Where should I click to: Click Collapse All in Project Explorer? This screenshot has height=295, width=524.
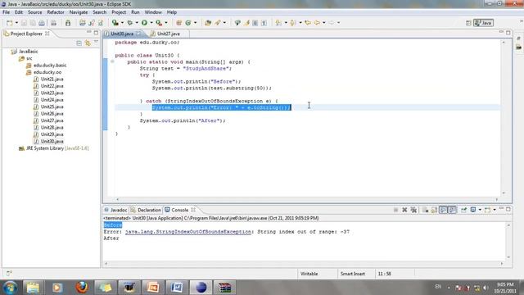79,43
